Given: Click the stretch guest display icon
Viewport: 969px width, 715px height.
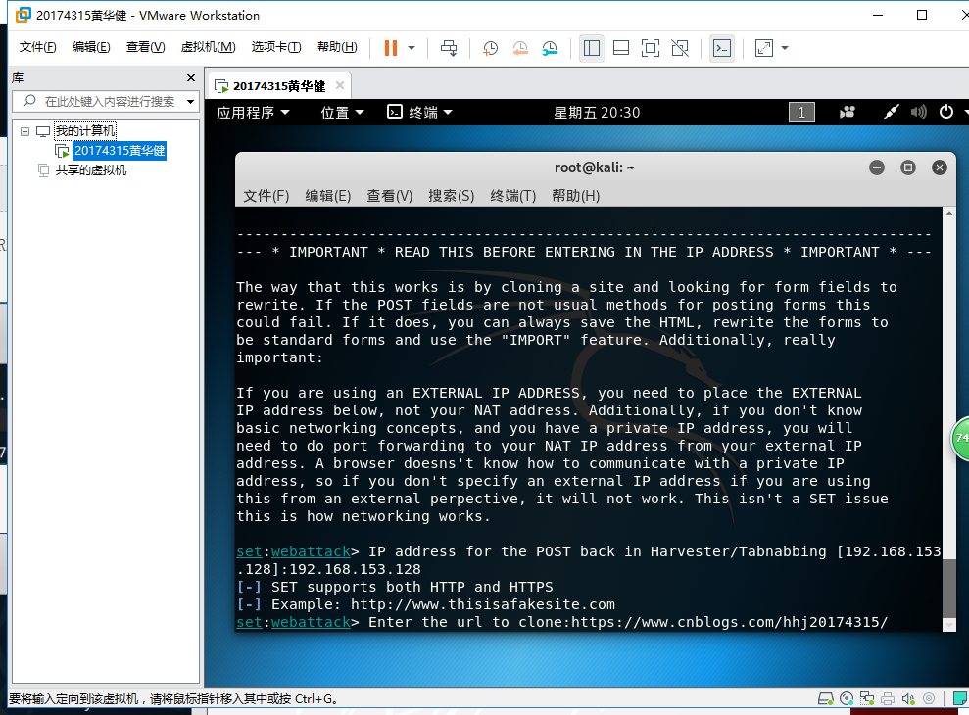Looking at the screenshot, I should [x=764, y=48].
